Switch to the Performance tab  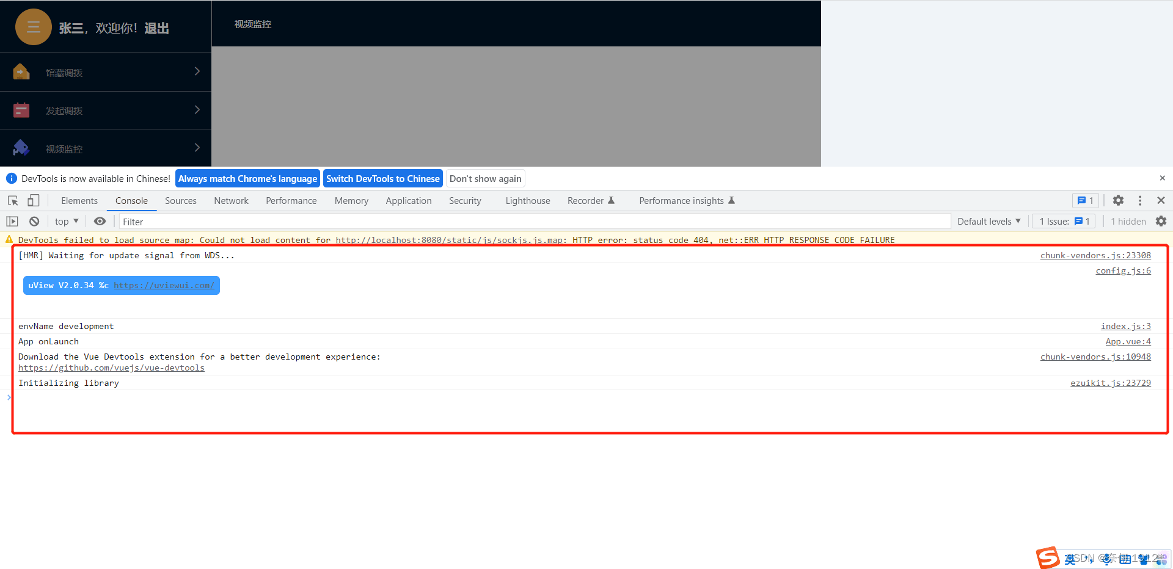[291, 200]
